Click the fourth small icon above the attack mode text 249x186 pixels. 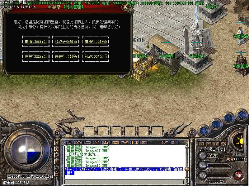[x=223, y=144]
